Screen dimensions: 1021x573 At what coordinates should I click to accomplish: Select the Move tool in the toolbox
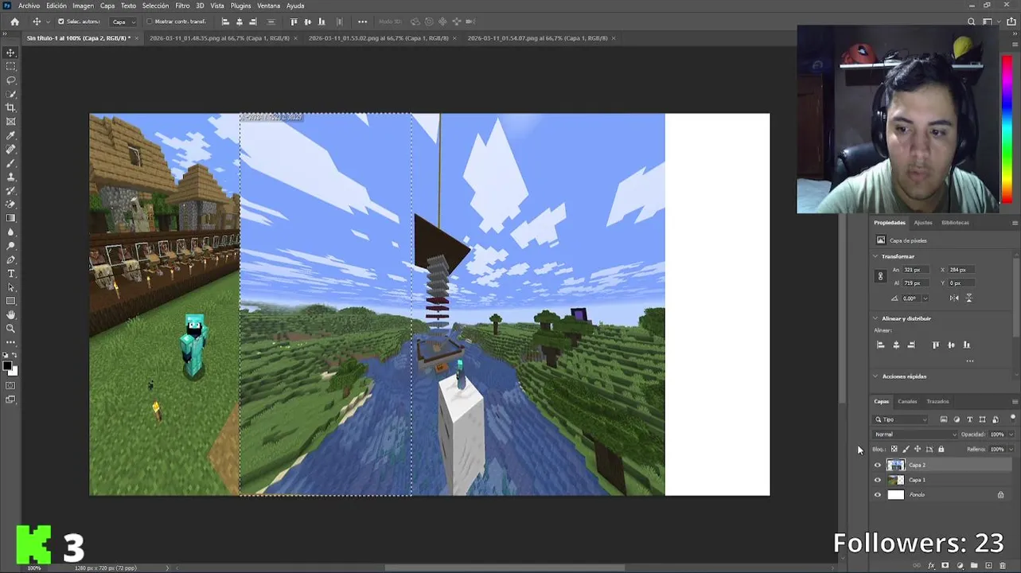pos(11,53)
